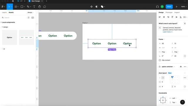Close the What's new in auto layout notice
This screenshot has height=106, width=188.
click(x=185, y=24)
